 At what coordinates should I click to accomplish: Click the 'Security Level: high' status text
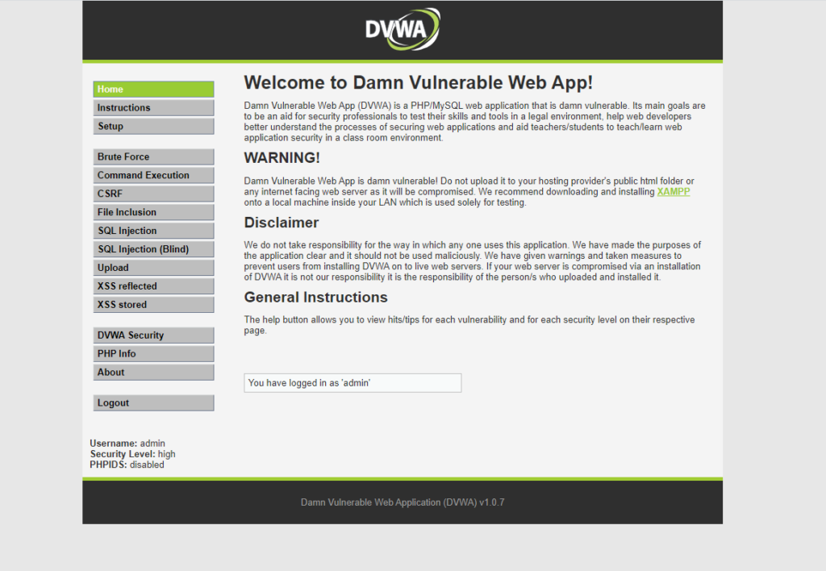pos(133,453)
